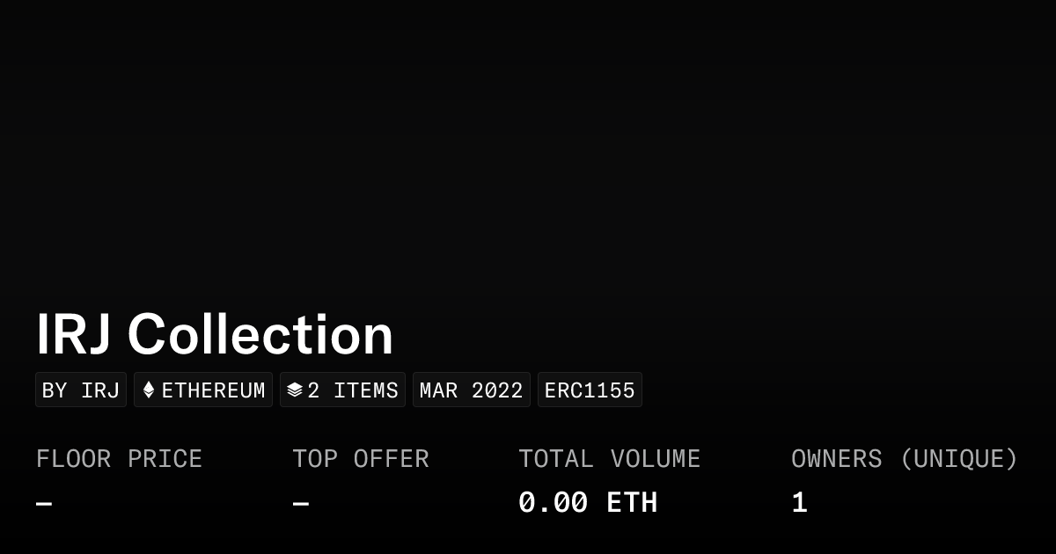Screen dimensions: 1056x554
Task: Click the FLOOR PRICE label
Action: [119, 459]
